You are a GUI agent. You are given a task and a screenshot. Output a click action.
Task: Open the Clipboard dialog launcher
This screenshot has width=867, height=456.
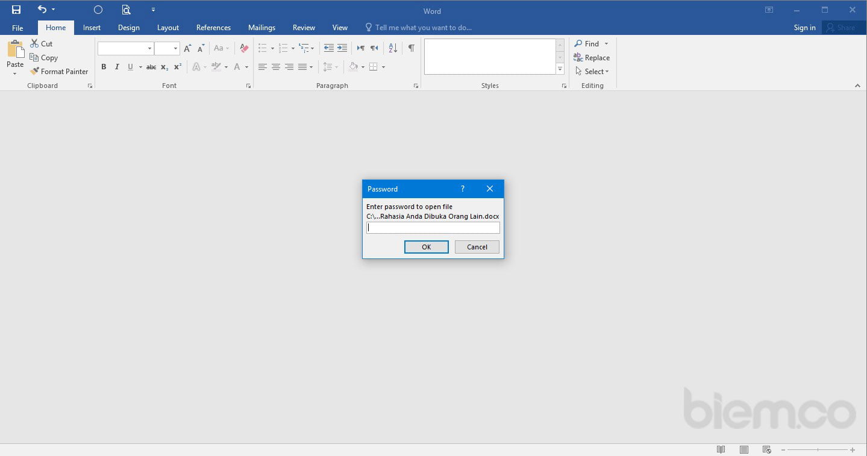coord(90,86)
